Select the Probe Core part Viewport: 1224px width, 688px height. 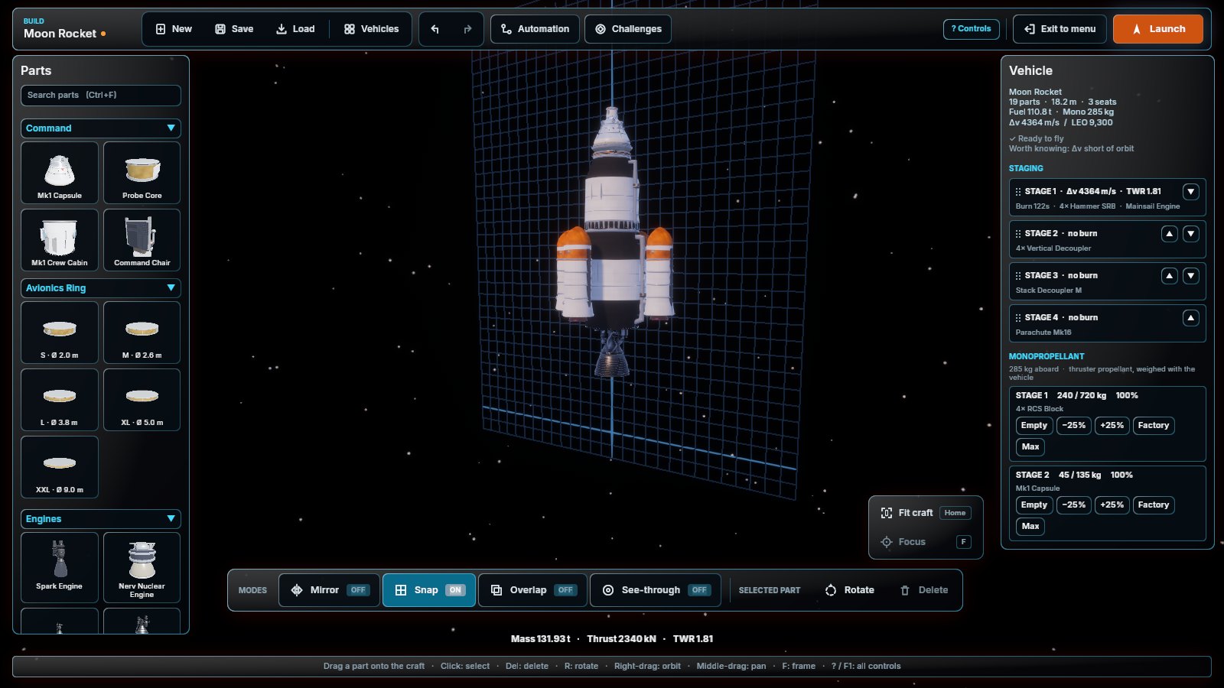(x=142, y=173)
